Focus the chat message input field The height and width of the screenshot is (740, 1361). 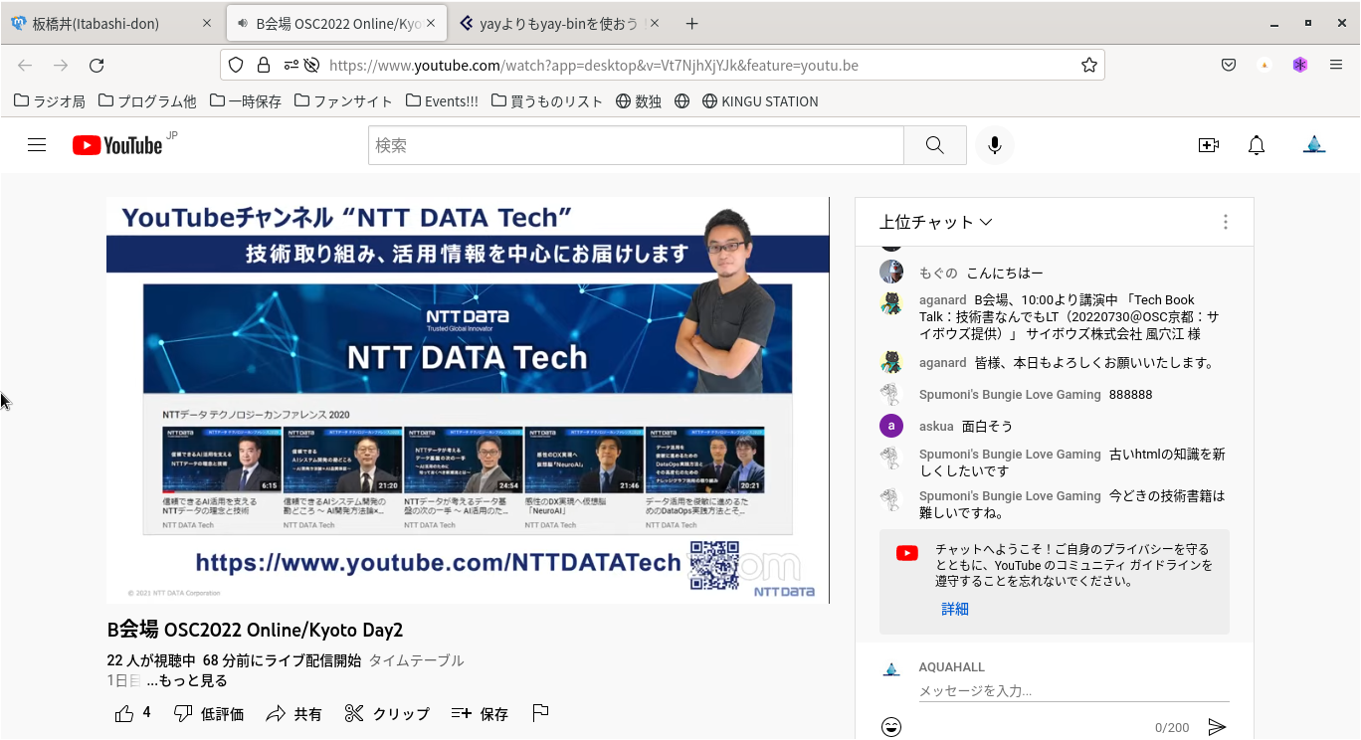click(x=1072, y=690)
